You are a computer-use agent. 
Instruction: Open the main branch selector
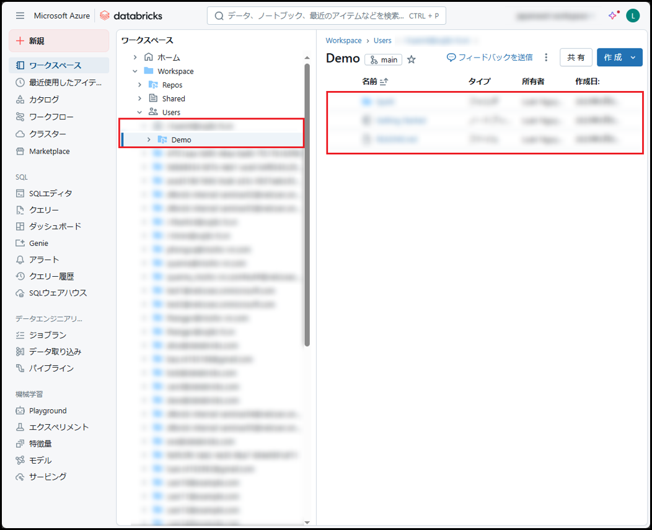point(384,60)
